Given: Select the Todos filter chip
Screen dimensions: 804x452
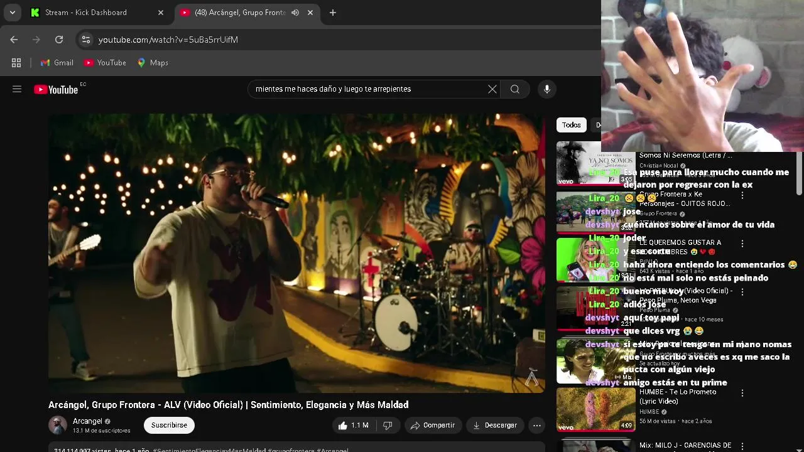Looking at the screenshot, I should pos(572,125).
